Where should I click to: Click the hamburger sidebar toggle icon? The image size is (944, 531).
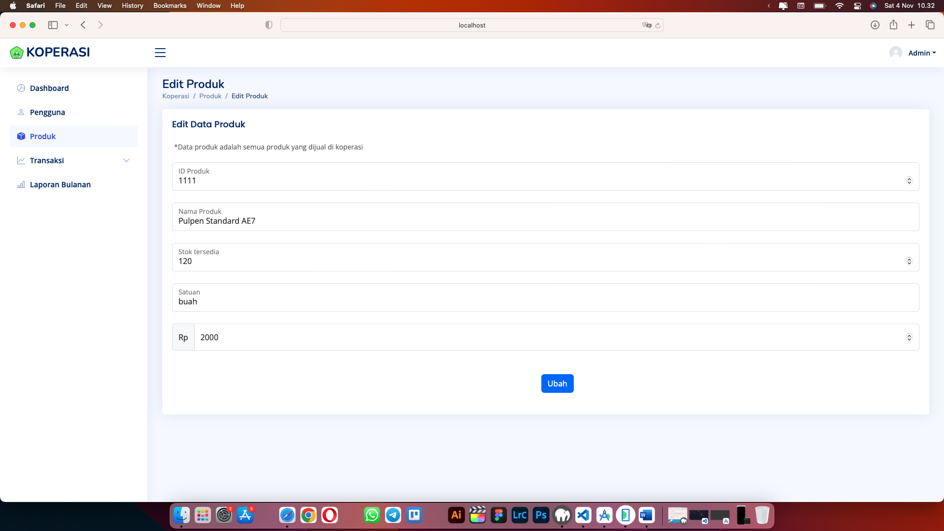pos(160,53)
